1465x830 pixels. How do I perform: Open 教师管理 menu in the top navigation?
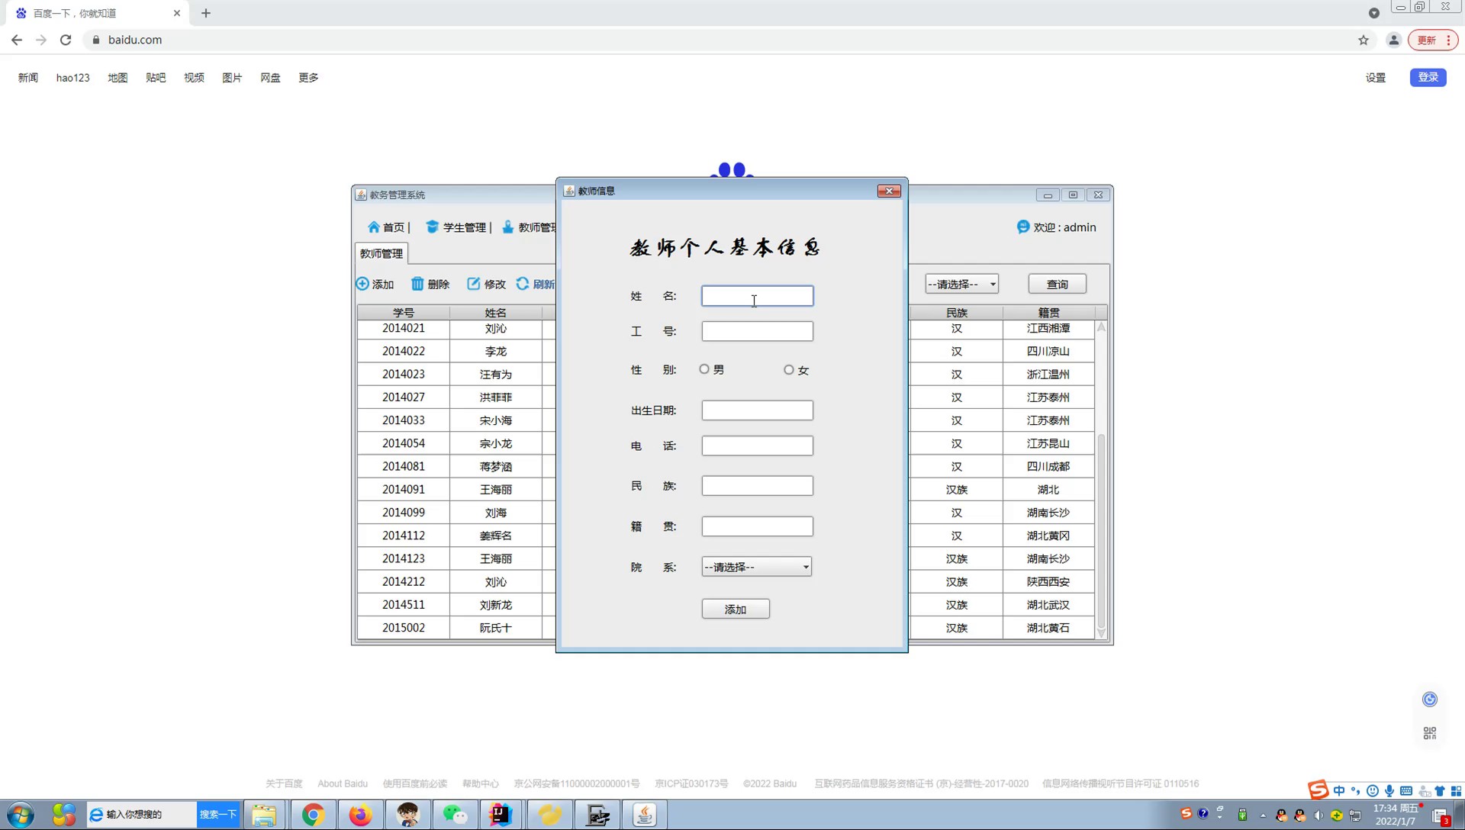pyautogui.click(x=529, y=227)
